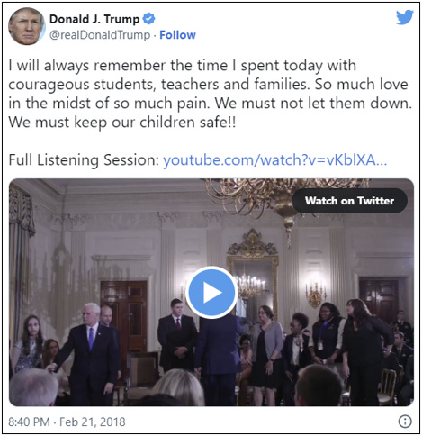422x436 pixels.
Task: Click the 'Full Listening Session:' label
Action: (x=84, y=159)
